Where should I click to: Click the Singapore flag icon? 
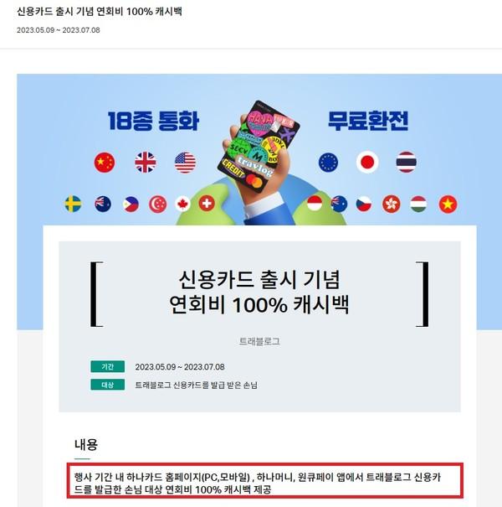click(158, 204)
